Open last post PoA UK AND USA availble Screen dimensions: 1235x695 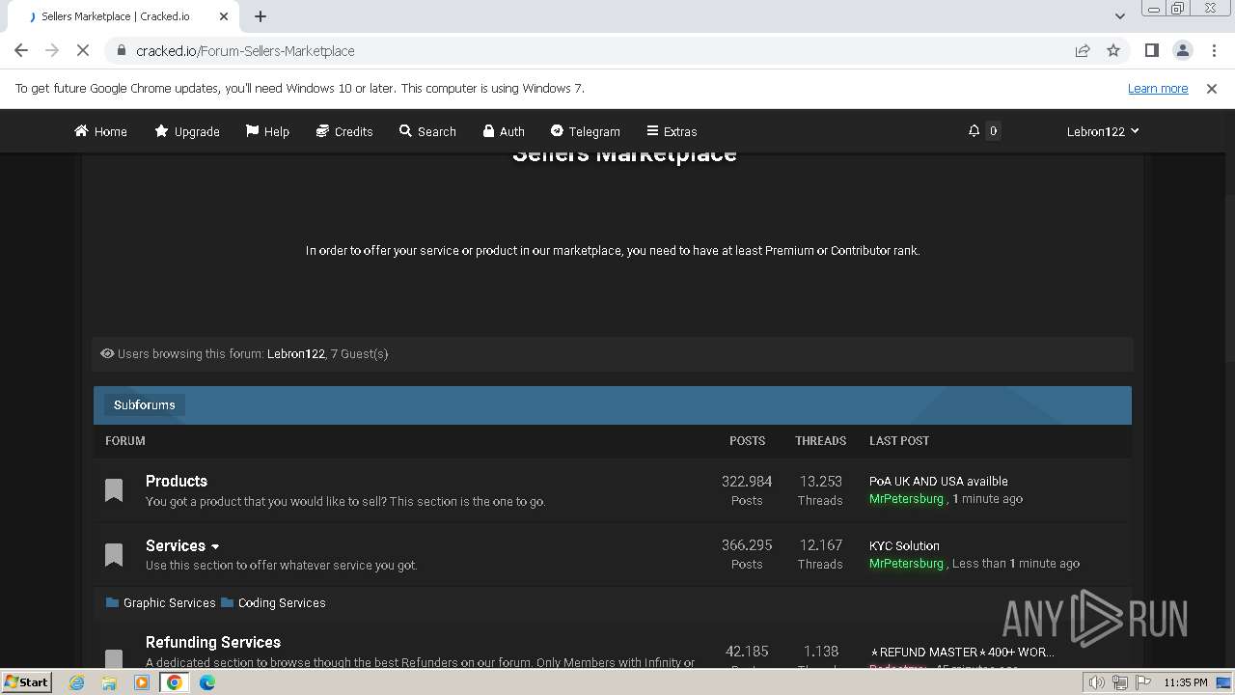[x=939, y=481]
